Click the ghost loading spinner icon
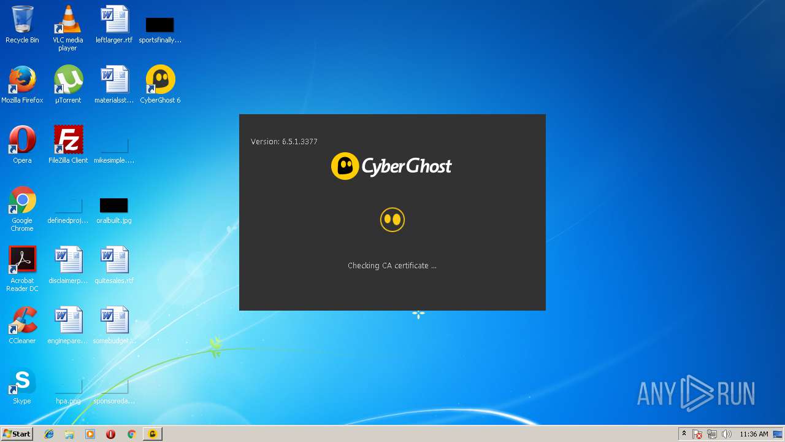The image size is (785, 442). (392, 220)
